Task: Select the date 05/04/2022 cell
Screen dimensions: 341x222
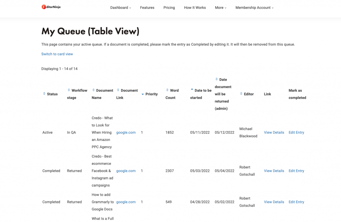Action: pos(224,171)
